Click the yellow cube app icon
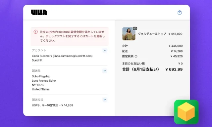212x127 pixels. (186, 112)
